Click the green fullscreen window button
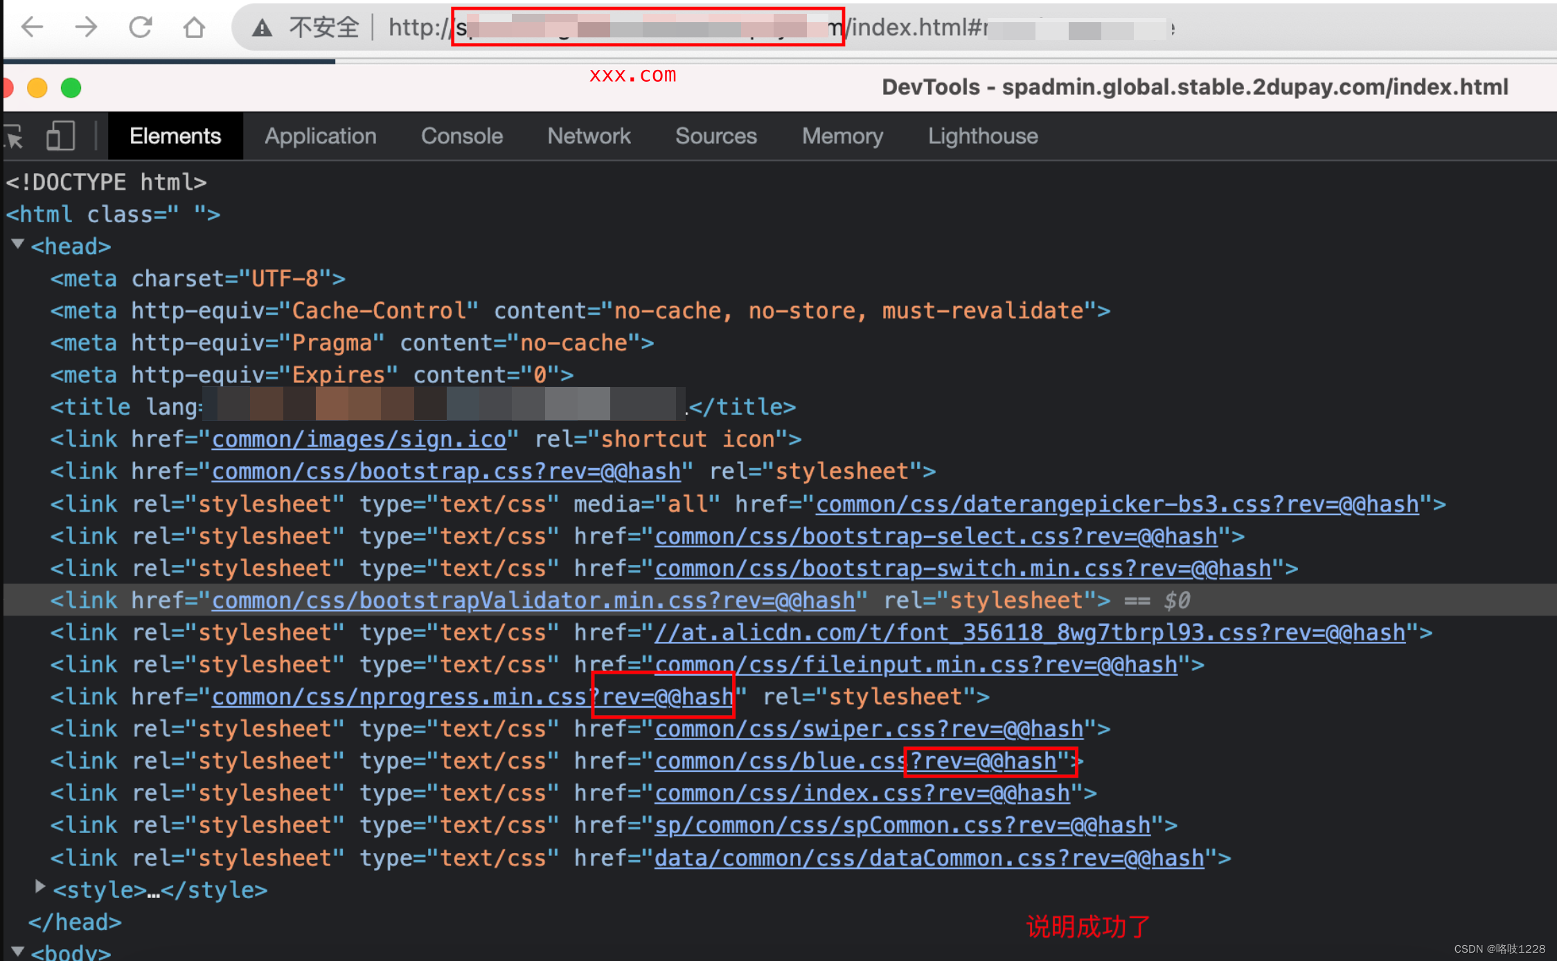Screen dimensions: 1557x961 pyautogui.click(x=71, y=88)
